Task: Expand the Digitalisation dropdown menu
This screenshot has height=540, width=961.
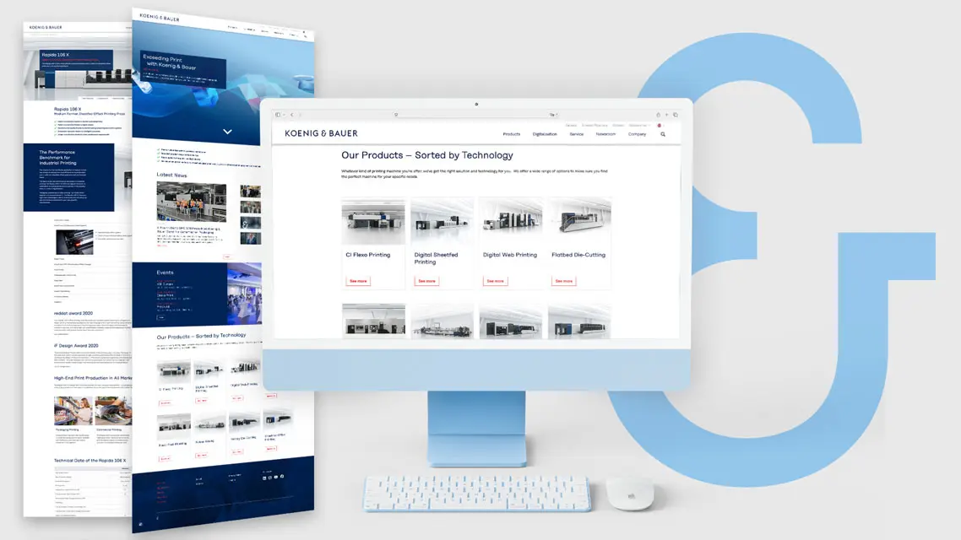Action: pos(544,133)
